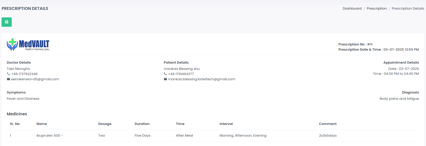Click the Interval column header
The width and height of the screenshot is (426, 146).
[226, 124]
